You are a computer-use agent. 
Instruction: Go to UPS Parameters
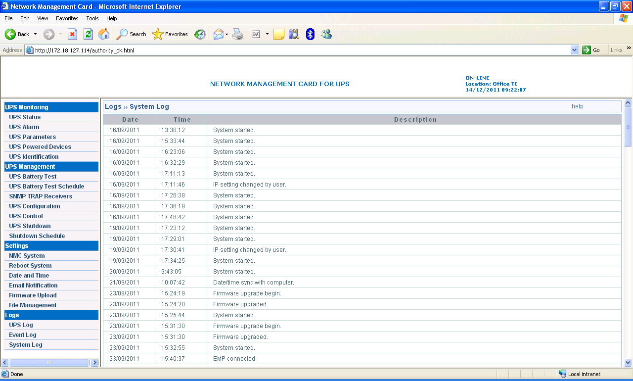(x=33, y=137)
